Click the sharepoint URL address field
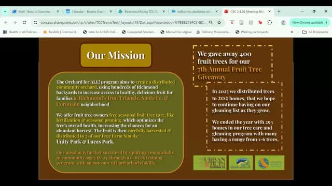Viewport: 332px width, 186px height. click(x=123, y=22)
